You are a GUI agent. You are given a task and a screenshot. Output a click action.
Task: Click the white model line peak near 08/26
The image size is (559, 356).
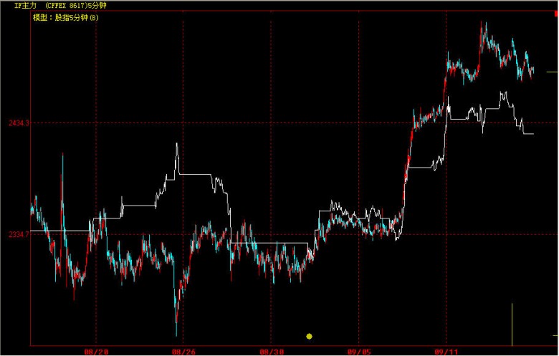point(176,145)
